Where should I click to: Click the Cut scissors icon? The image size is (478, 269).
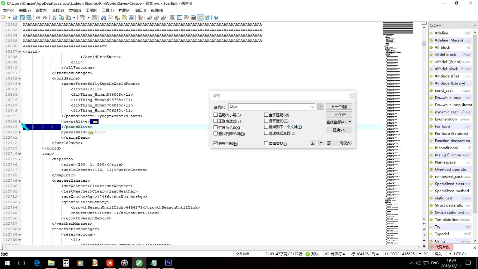(54, 18)
